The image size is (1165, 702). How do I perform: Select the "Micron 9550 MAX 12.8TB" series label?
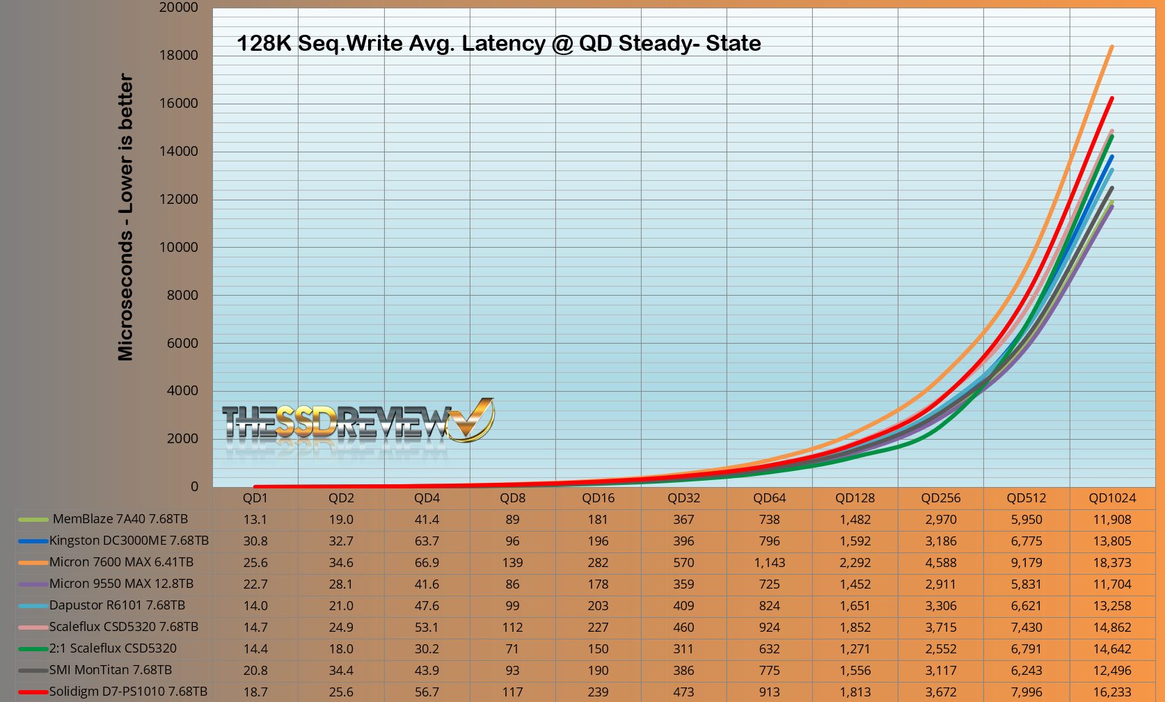click(121, 584)
